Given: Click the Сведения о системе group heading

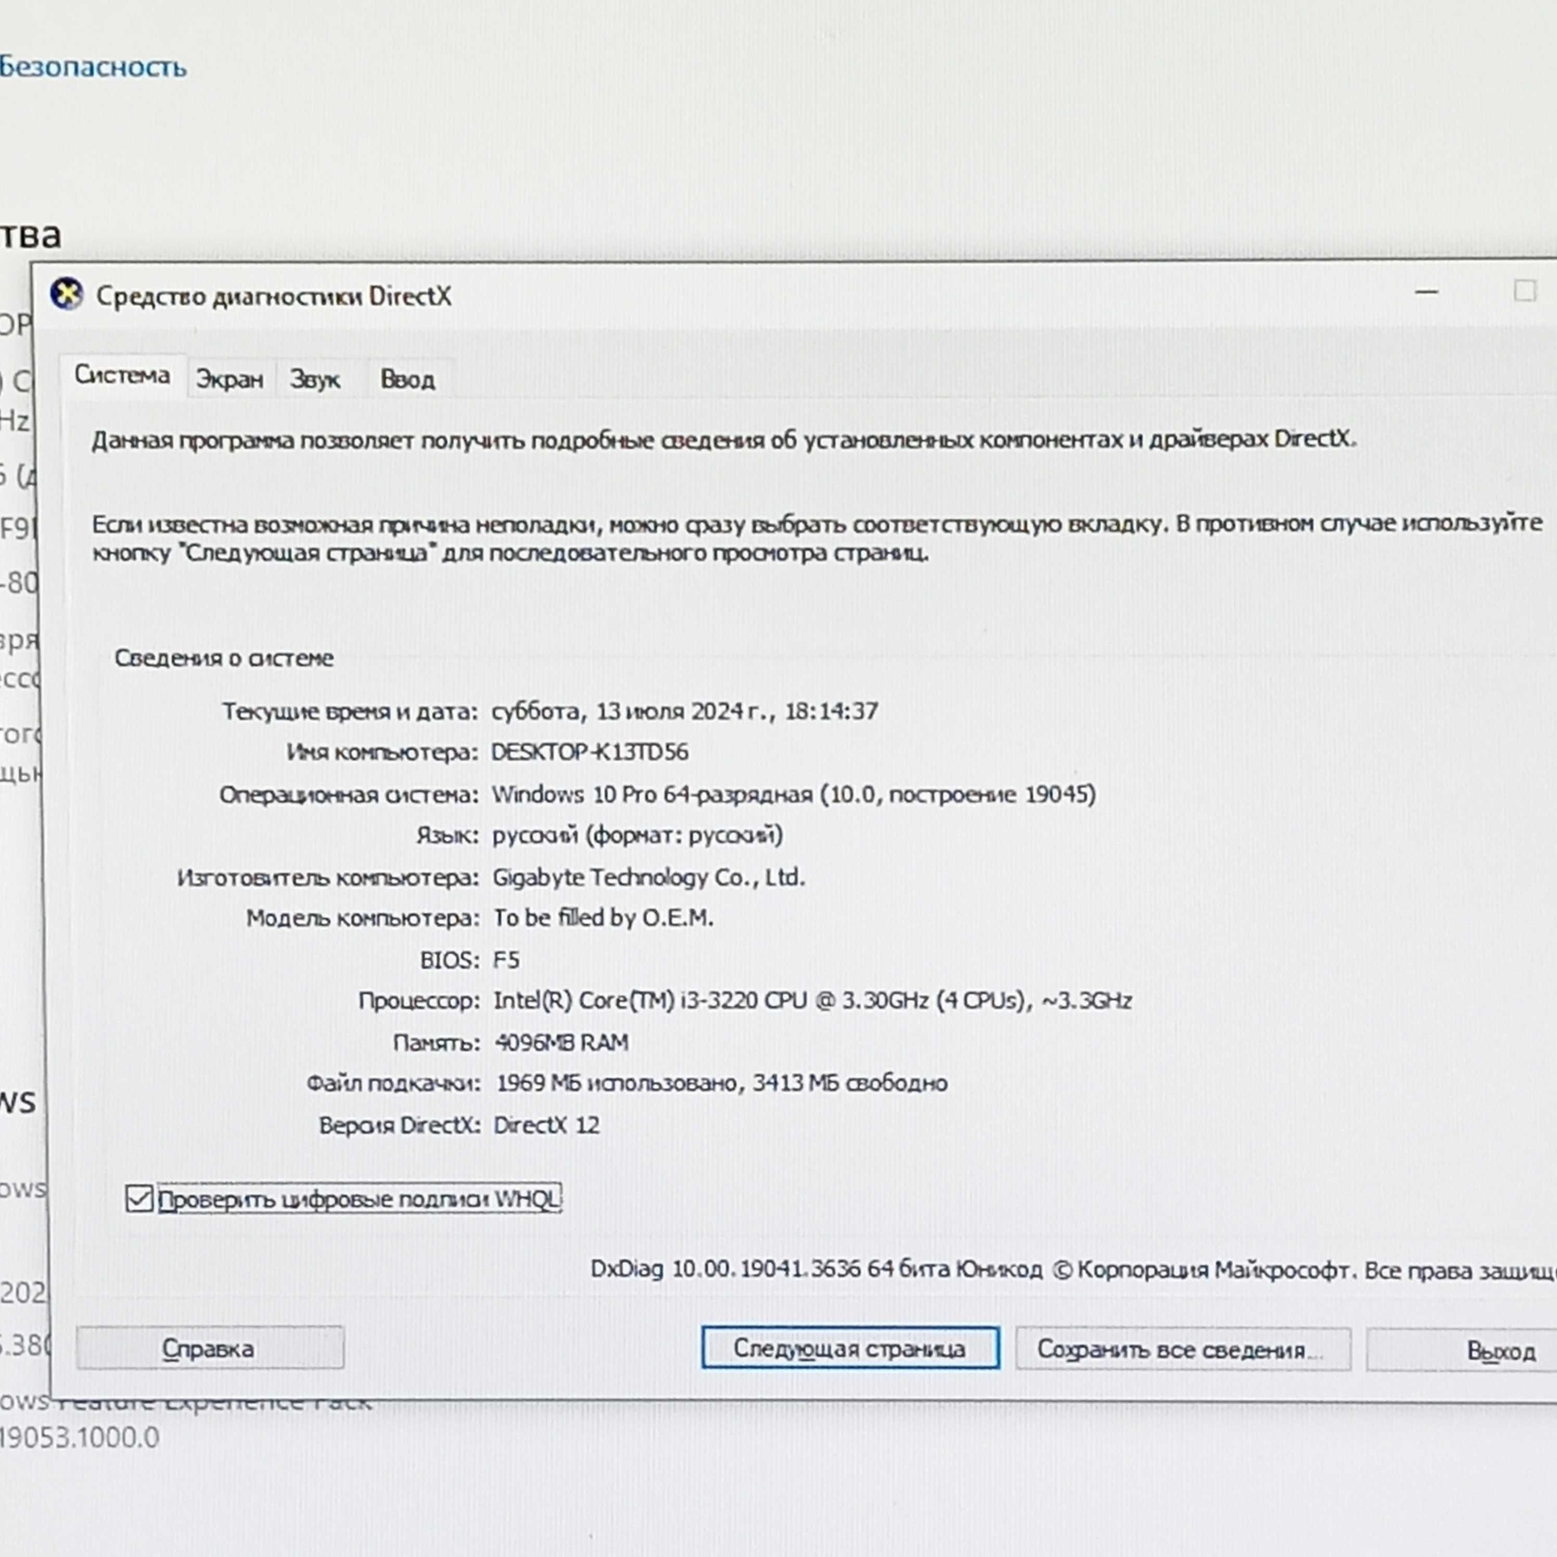Looking at the screenshot, I should coord(224,658).
